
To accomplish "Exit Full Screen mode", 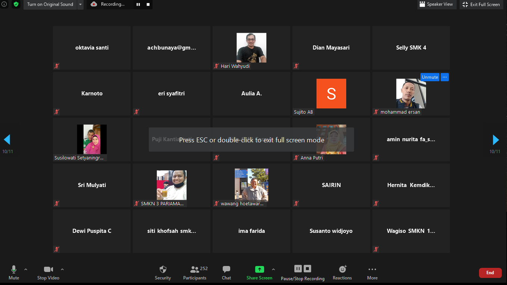I will (x=481, y=4).
